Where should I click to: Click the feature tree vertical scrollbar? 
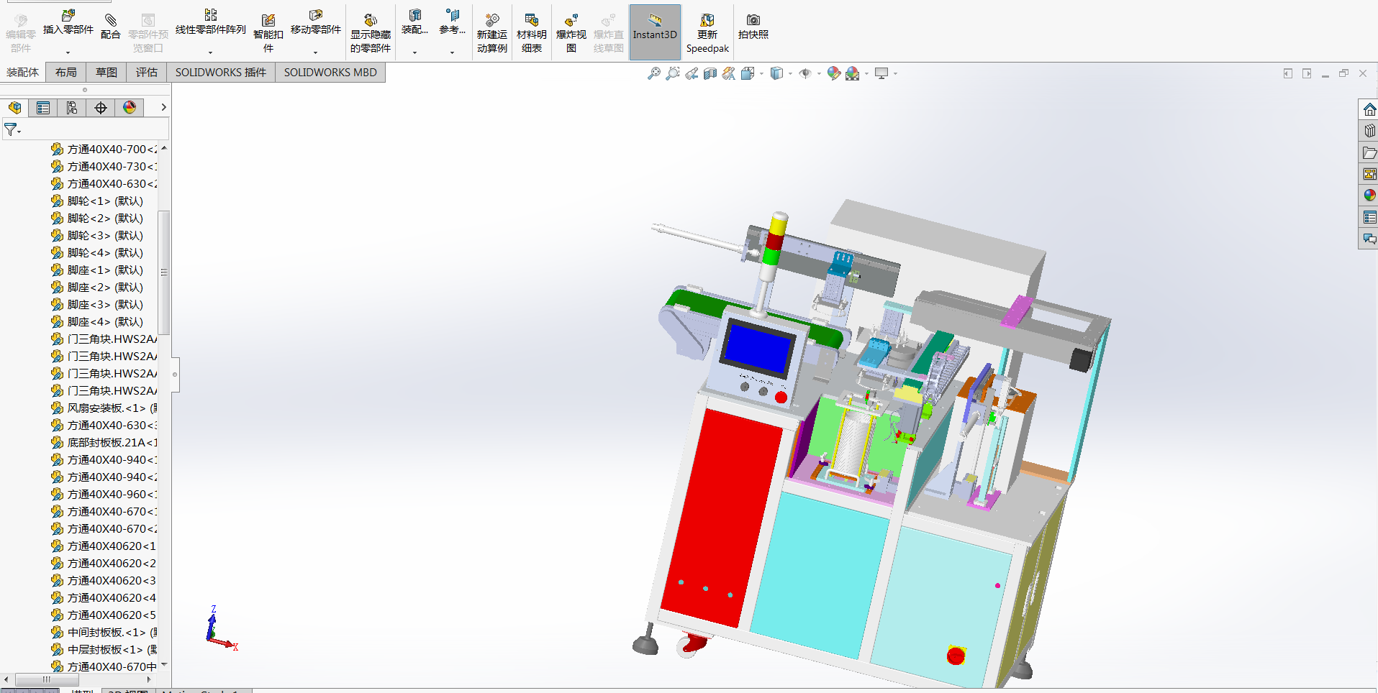click(x=164, y=272)
